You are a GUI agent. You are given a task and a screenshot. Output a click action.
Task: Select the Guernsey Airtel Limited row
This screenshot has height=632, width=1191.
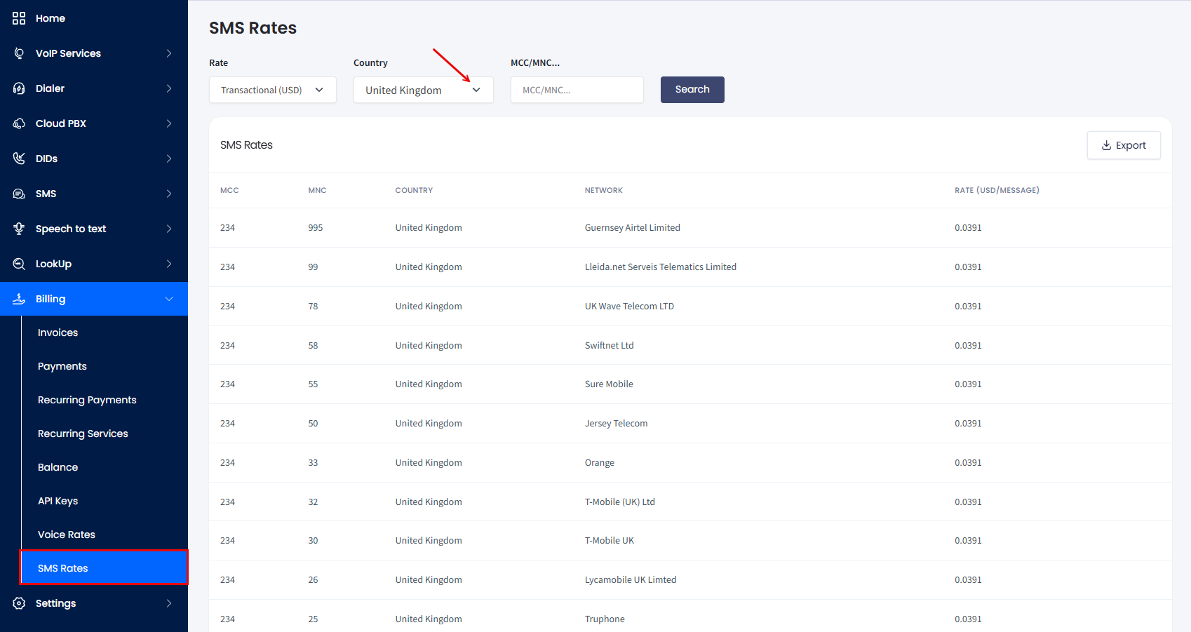click(x=690, y=228)
